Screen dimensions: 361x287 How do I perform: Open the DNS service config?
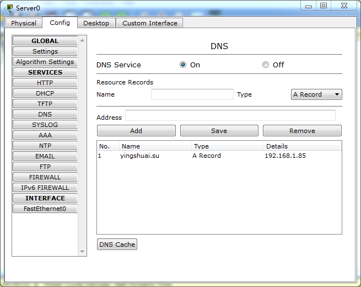(x=45, y=114)
